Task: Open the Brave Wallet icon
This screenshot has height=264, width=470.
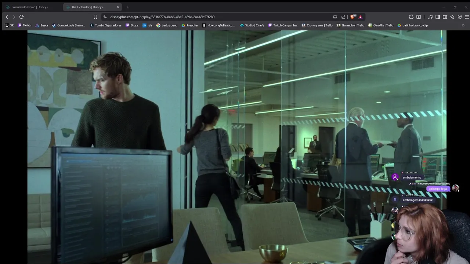Action: point(445,17)
